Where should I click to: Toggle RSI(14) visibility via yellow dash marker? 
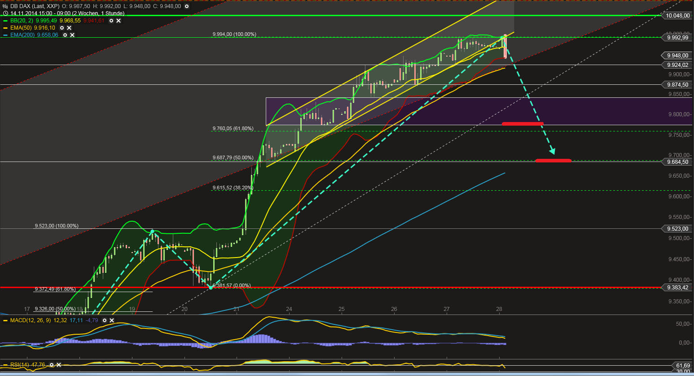6,365
